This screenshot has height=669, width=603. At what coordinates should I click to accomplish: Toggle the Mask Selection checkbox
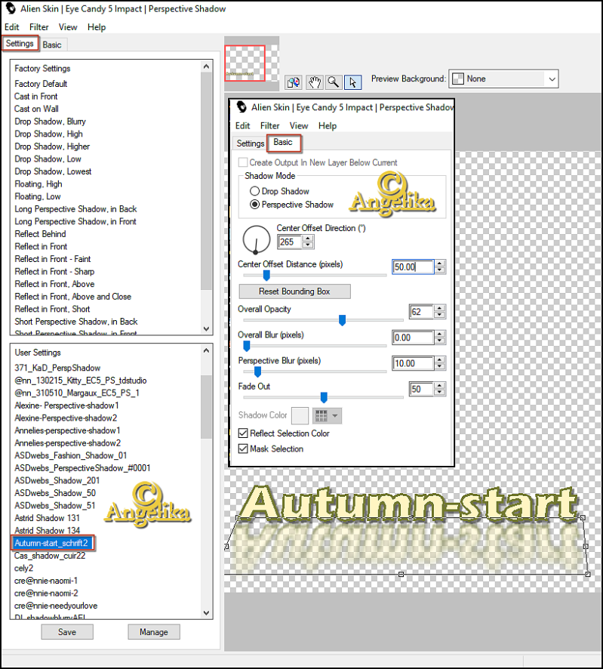tap(243, 449)
